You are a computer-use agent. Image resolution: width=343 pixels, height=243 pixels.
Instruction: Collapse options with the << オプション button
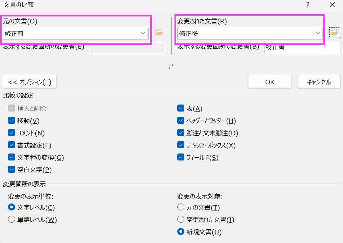(x=30, y=82)
